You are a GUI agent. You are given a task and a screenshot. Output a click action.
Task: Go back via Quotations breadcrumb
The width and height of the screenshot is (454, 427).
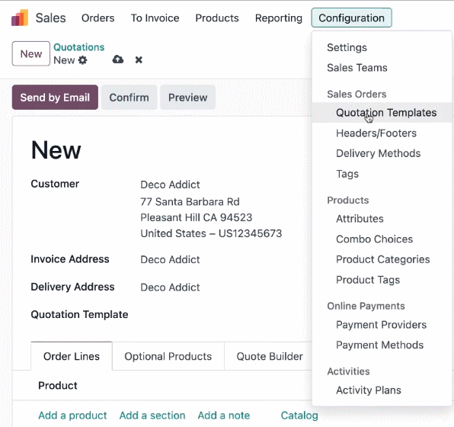78,47
